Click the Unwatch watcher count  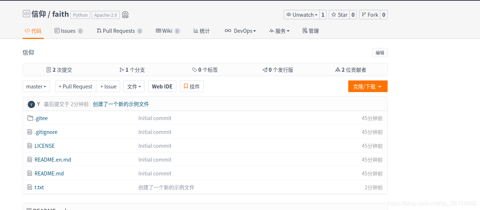pos(323,15)
